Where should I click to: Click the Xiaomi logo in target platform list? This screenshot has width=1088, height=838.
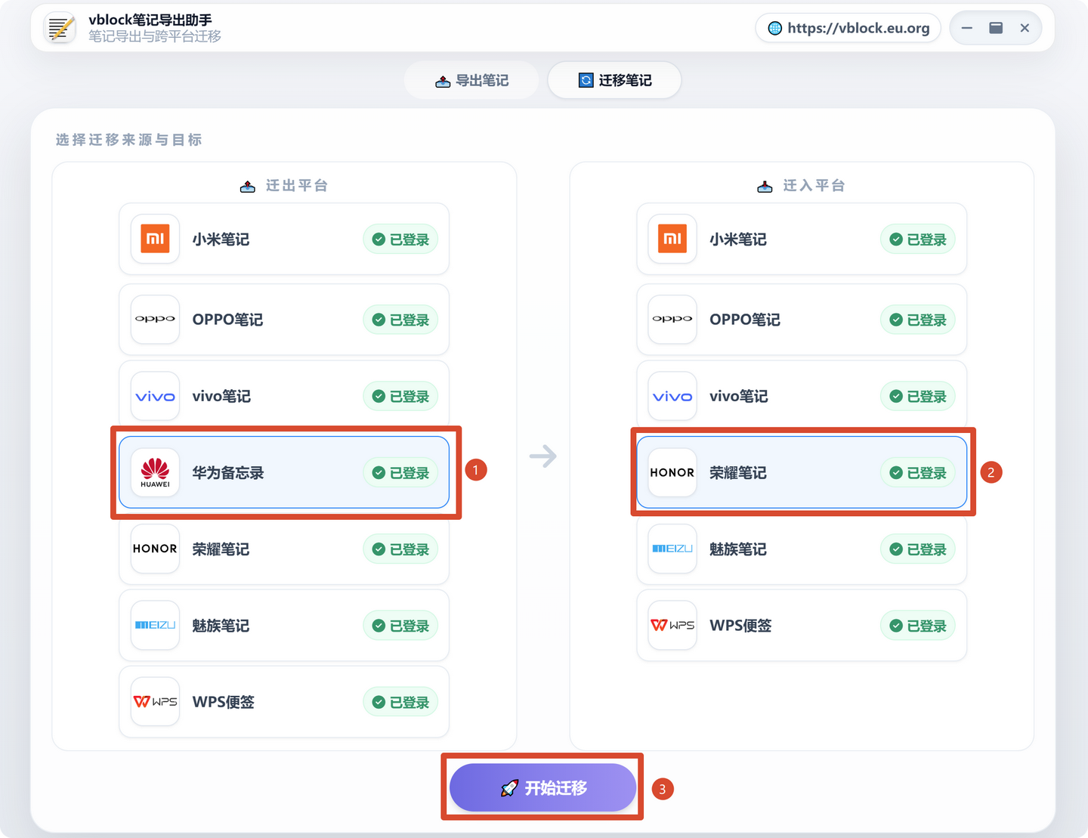[672, 239]
